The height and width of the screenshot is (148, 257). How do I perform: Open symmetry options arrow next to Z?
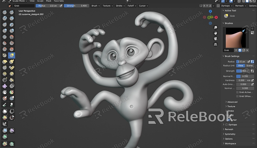pyautogui.click(x=213, y=6)
